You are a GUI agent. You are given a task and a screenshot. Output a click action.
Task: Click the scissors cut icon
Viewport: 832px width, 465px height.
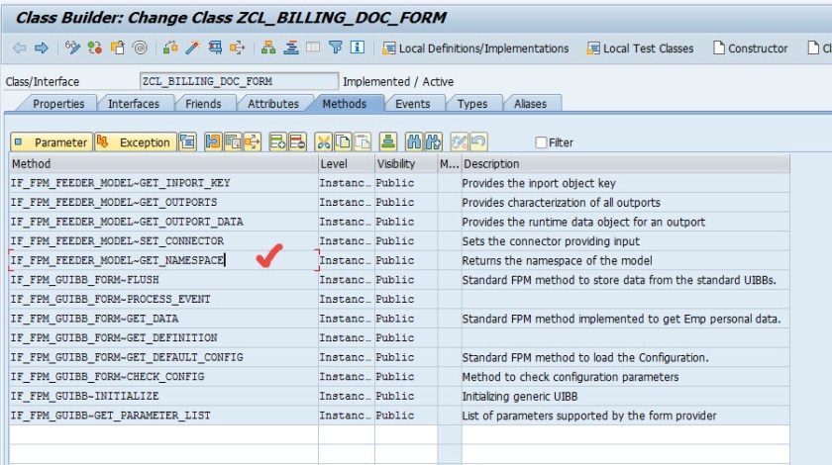[x=324, y=142]
